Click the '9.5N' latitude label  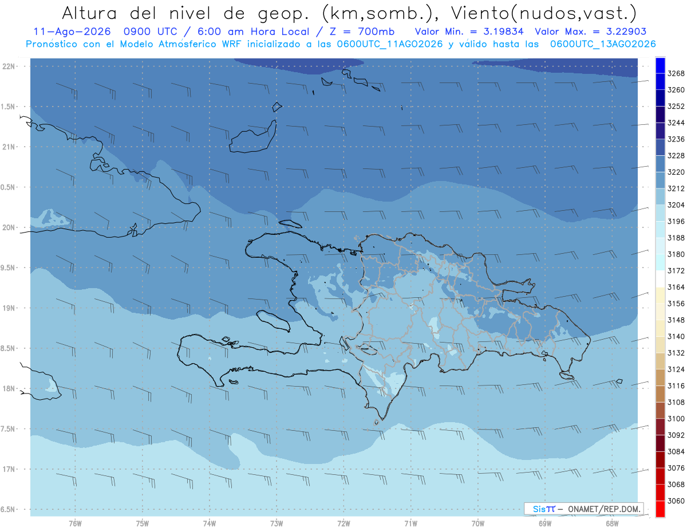pos(7,268)
